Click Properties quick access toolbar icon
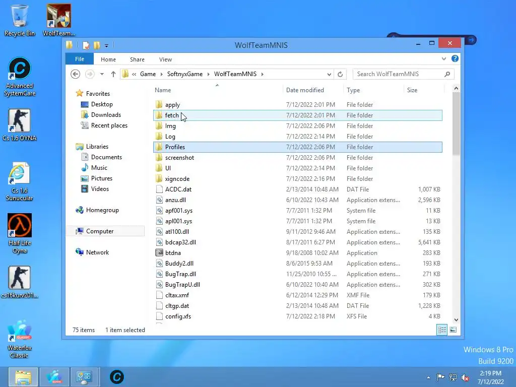Viewport: 516px width, 387px height. (x=86, y=45)
